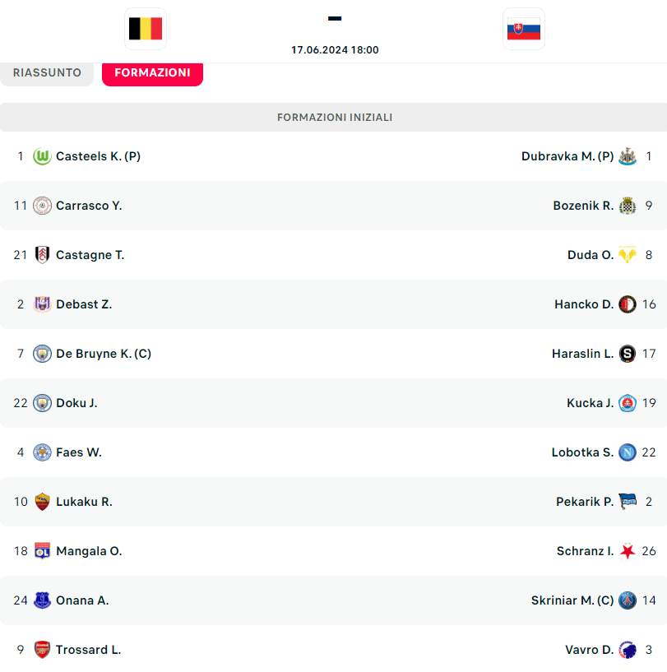Image resolution: width=667 pixels, height=672 pixels.
Task: Select Schranz I. in Slovakia lineup
Action: (585, 551)
